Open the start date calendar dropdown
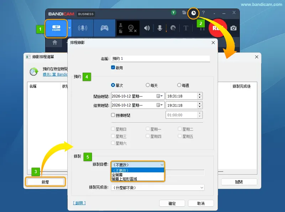This screenshot has height=212, width=285. coord(160,96)
